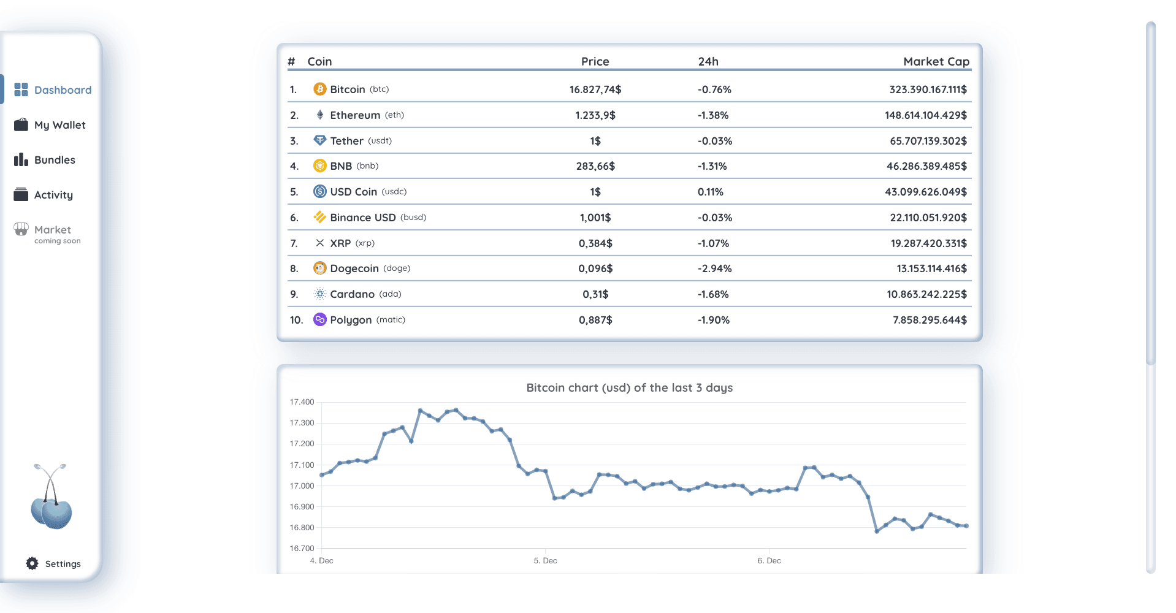
Task: Click the chart's lowest data point
Action: pos(877,531)
